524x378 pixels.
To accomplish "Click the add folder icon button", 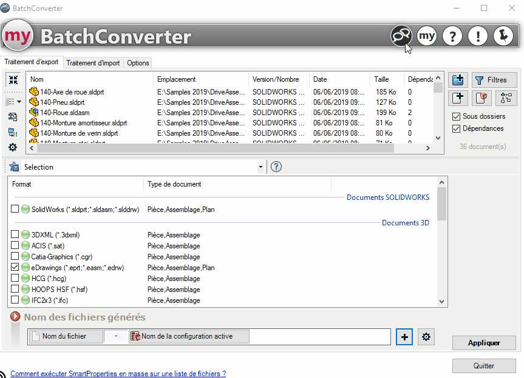I will tap(458, 80).
